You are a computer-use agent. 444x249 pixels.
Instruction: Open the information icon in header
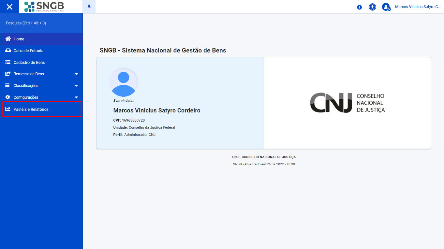click(x=359, y=7)
